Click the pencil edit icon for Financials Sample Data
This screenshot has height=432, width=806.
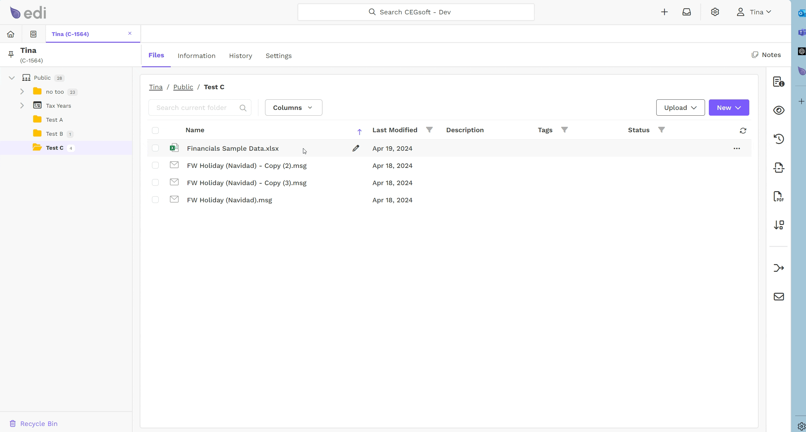pyautogui.click(x=356, y=148)
